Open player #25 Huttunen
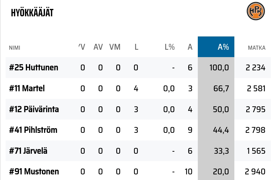The height and width of the screenshot is (180, 276). pos(34,68)
